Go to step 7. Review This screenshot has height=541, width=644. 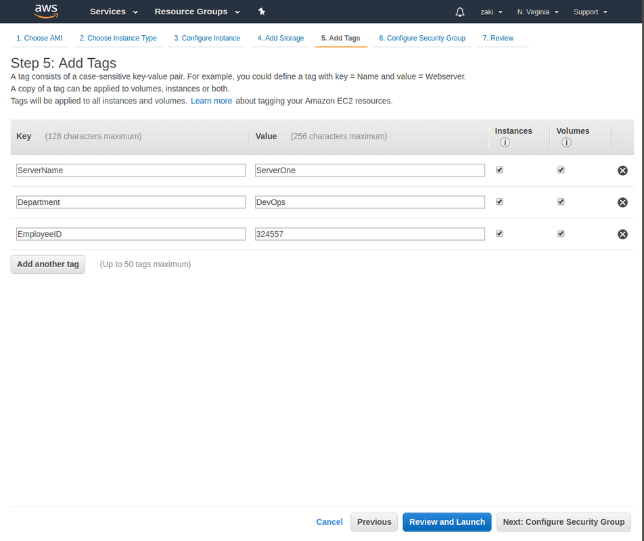click(498, 38)
